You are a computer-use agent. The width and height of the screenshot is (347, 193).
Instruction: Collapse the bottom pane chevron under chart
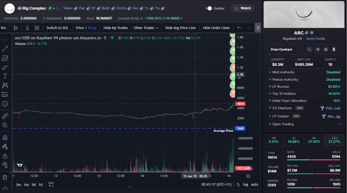tap(129, 187)
